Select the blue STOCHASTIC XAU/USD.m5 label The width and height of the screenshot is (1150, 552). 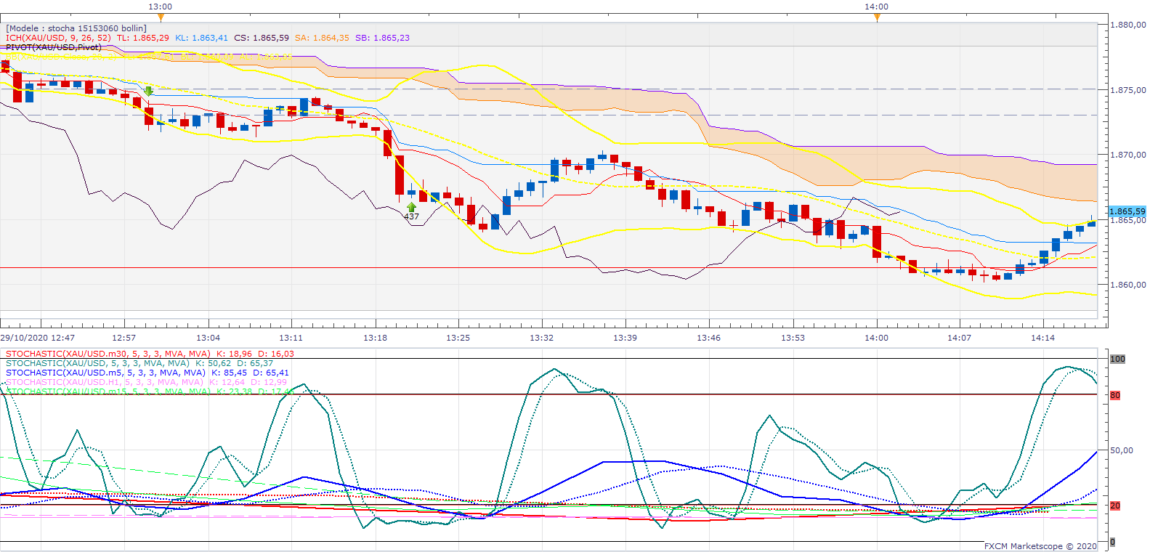(x=147, y=373)
